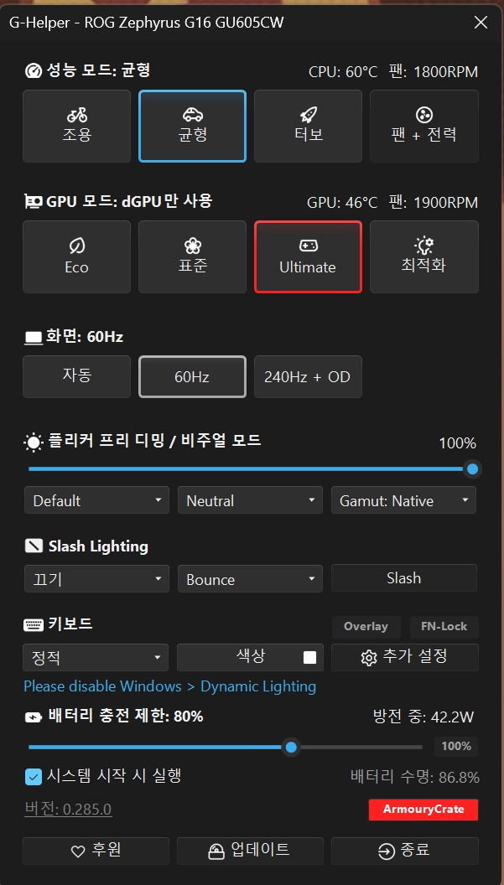Click the CPU: 60°C temperature reading
Screen dimensions: 504x885
coord(343,72)
